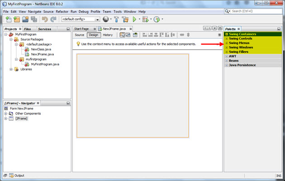Viewport: 285px width, 181px height.
Task: Click the New Project toolbar icon
Action: coord(17,19)
